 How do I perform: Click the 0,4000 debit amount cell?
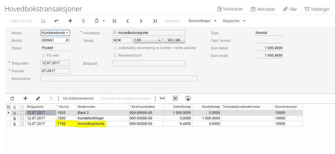coord(177,124)
